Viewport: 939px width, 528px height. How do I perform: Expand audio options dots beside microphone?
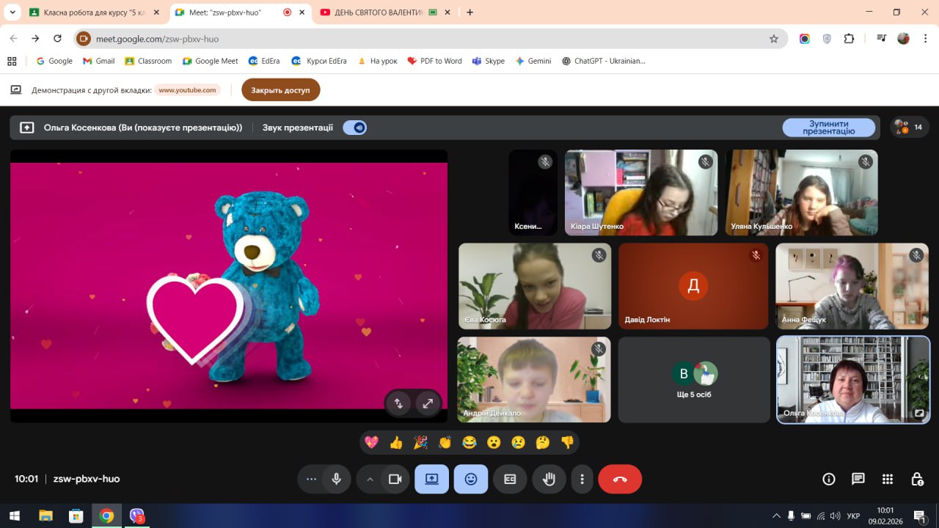point(311,479)
